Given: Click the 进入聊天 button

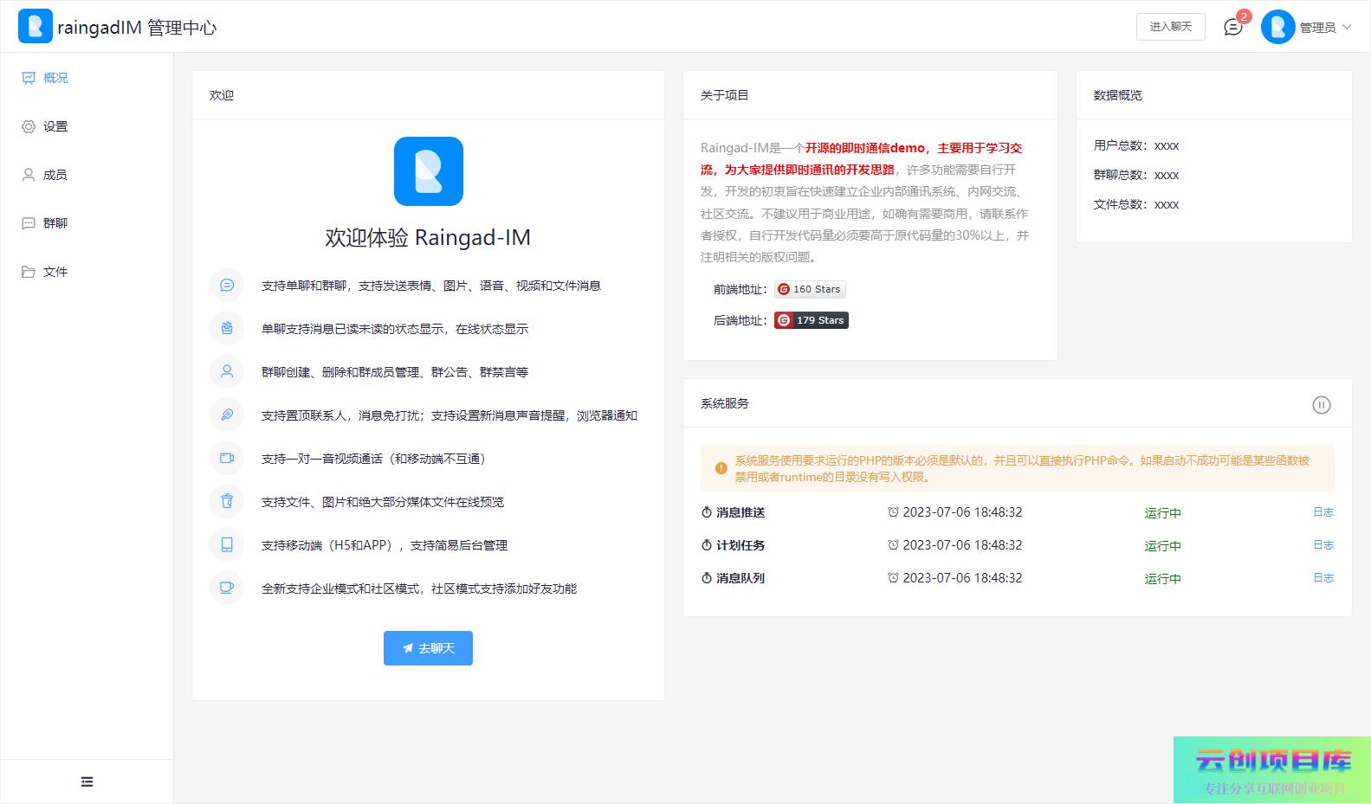Looking at the screenshot, I should click(x=1170, y=27).
